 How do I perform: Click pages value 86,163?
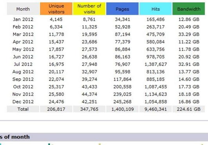pos(123,57)
